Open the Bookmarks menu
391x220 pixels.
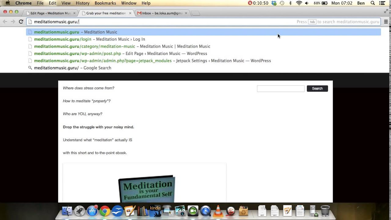105,3
